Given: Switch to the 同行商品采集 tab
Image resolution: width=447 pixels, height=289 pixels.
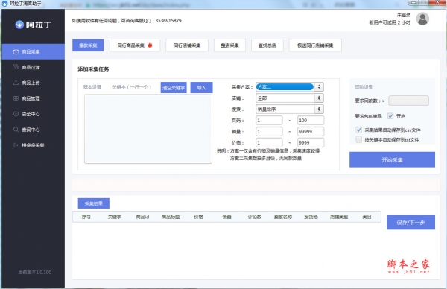Looking at the screenshot, I should [x=135, y=45].
